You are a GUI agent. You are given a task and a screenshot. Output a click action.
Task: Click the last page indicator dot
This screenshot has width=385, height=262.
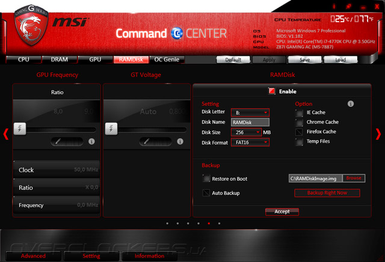(219, 224)
